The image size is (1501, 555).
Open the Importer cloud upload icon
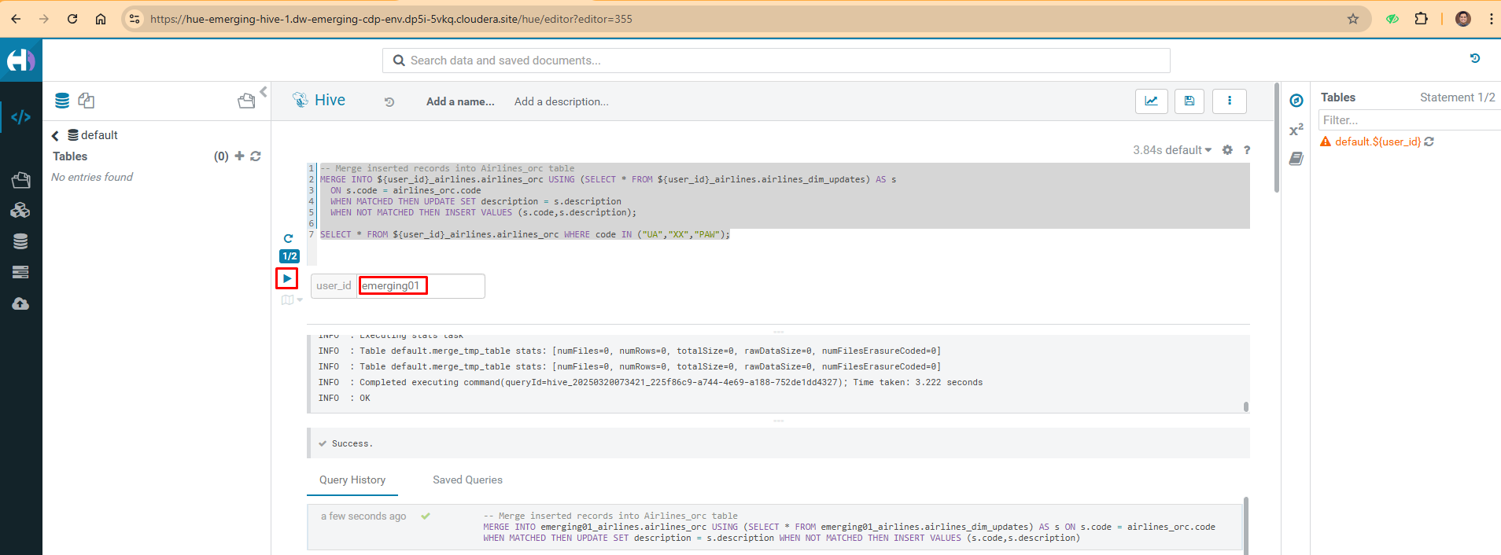pos(20,303)
